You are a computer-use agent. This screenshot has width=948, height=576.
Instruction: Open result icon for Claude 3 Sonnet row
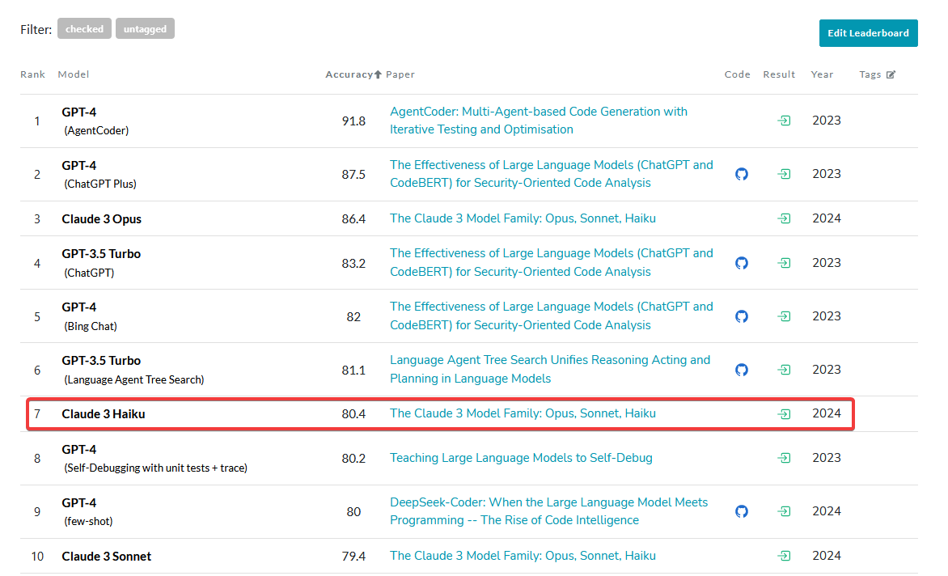[784, 556]
